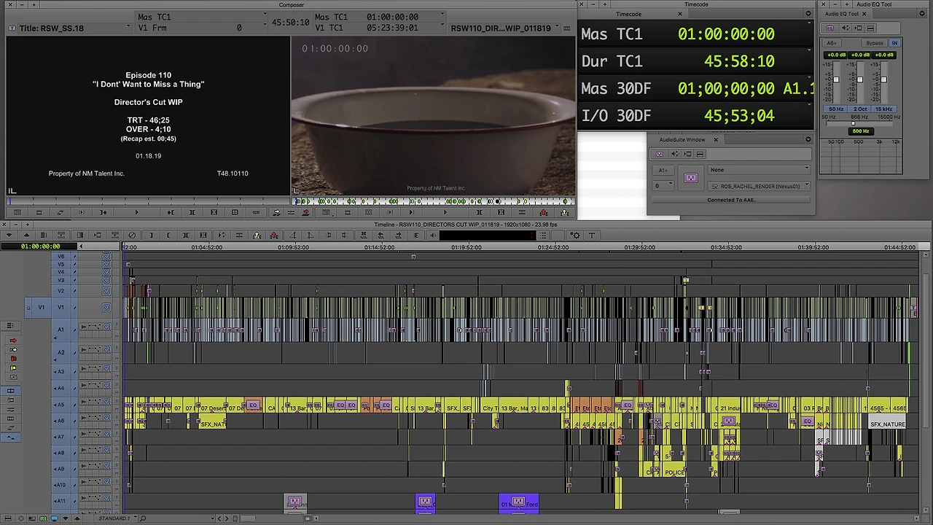933x525 pixels.
Task: Toggle the V2 track selector
Action: point(61,291)
